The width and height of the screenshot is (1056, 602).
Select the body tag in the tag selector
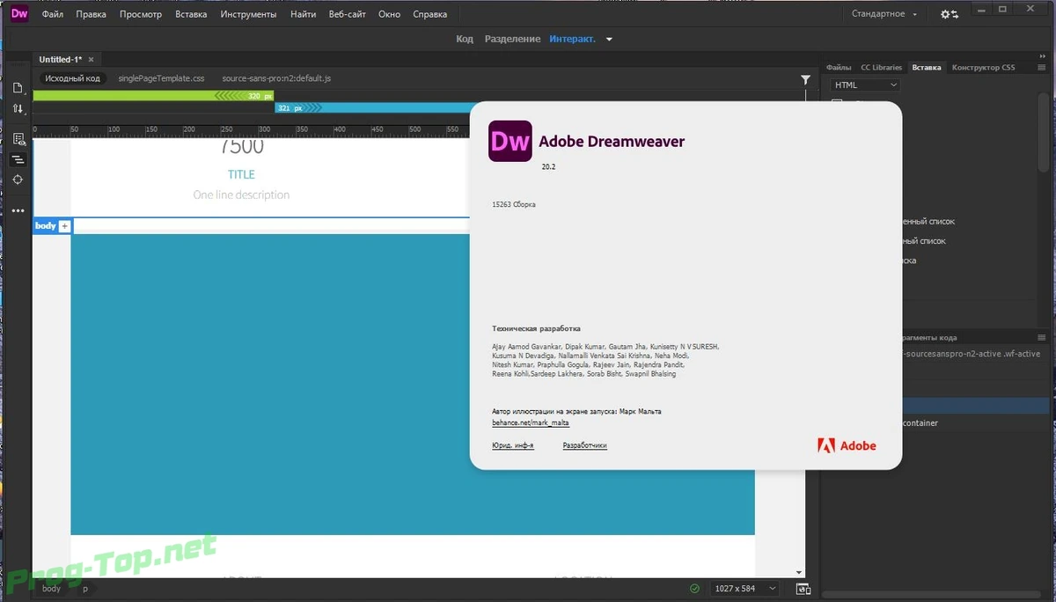point(52,589)
